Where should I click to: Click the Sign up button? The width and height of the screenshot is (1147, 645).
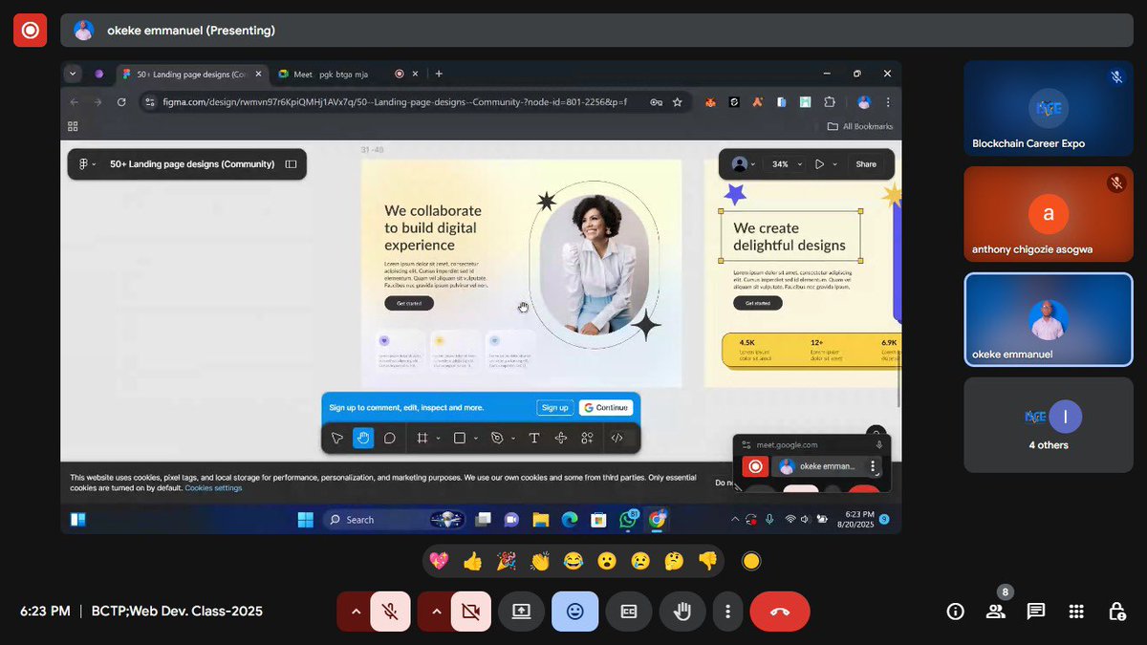(555, 407)
